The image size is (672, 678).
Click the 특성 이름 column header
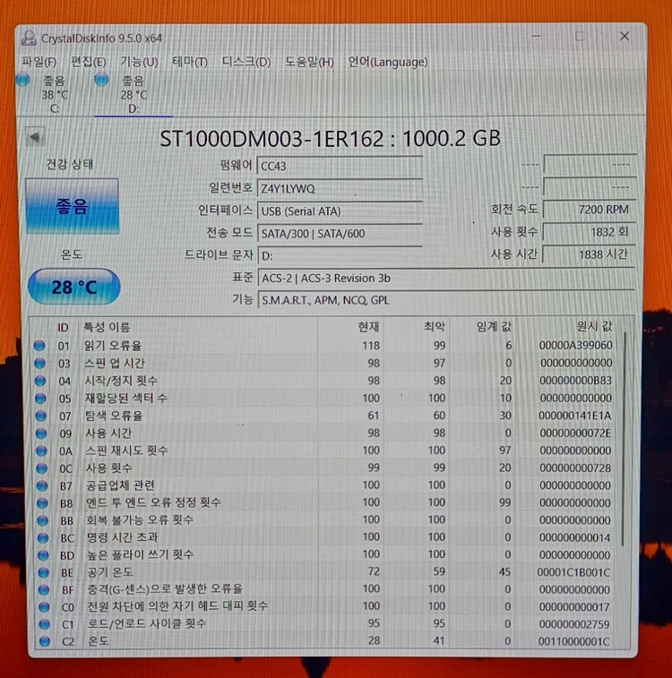pyautogui.click(x=107, y=327)
